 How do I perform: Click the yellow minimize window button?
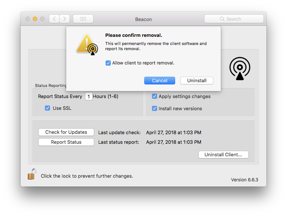coord(35,19)
